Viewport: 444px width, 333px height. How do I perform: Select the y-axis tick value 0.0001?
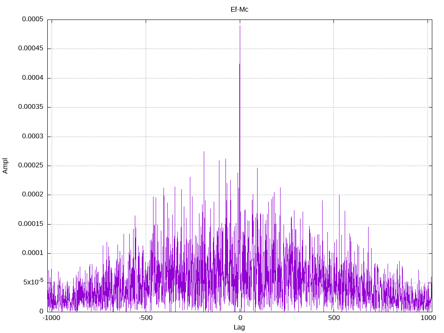33,253
